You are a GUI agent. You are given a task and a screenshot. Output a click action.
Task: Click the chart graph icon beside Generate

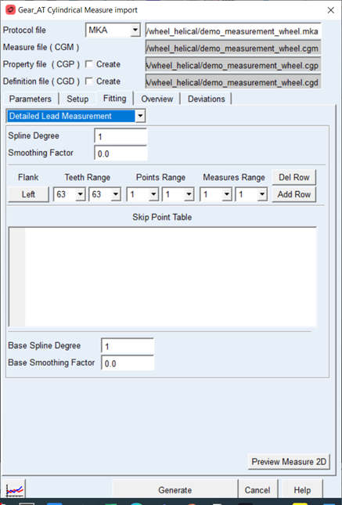15,489
